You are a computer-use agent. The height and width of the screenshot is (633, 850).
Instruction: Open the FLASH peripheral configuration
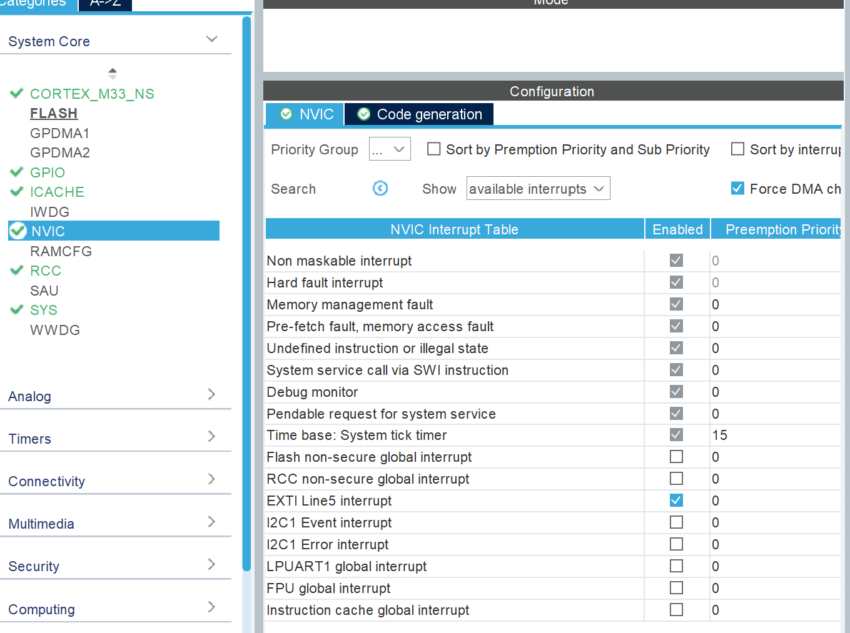coord(54,113)
